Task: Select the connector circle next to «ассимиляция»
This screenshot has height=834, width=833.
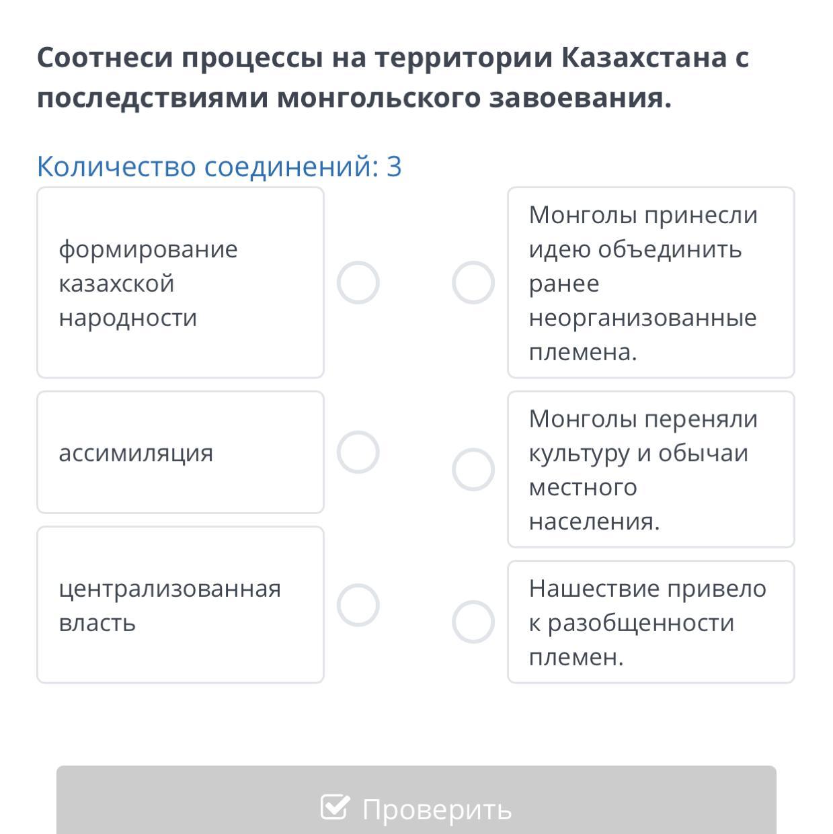Action: click(x=358, y=452)
